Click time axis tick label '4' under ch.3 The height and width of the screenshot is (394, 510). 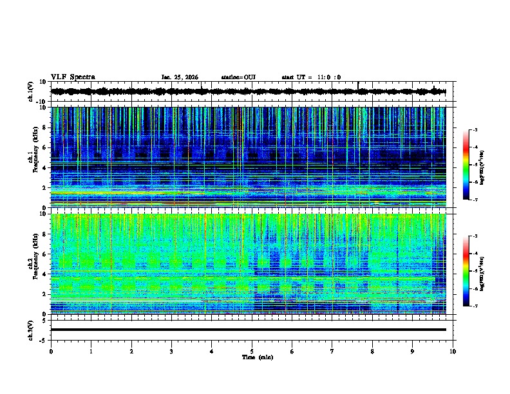(x=212, y=352)
